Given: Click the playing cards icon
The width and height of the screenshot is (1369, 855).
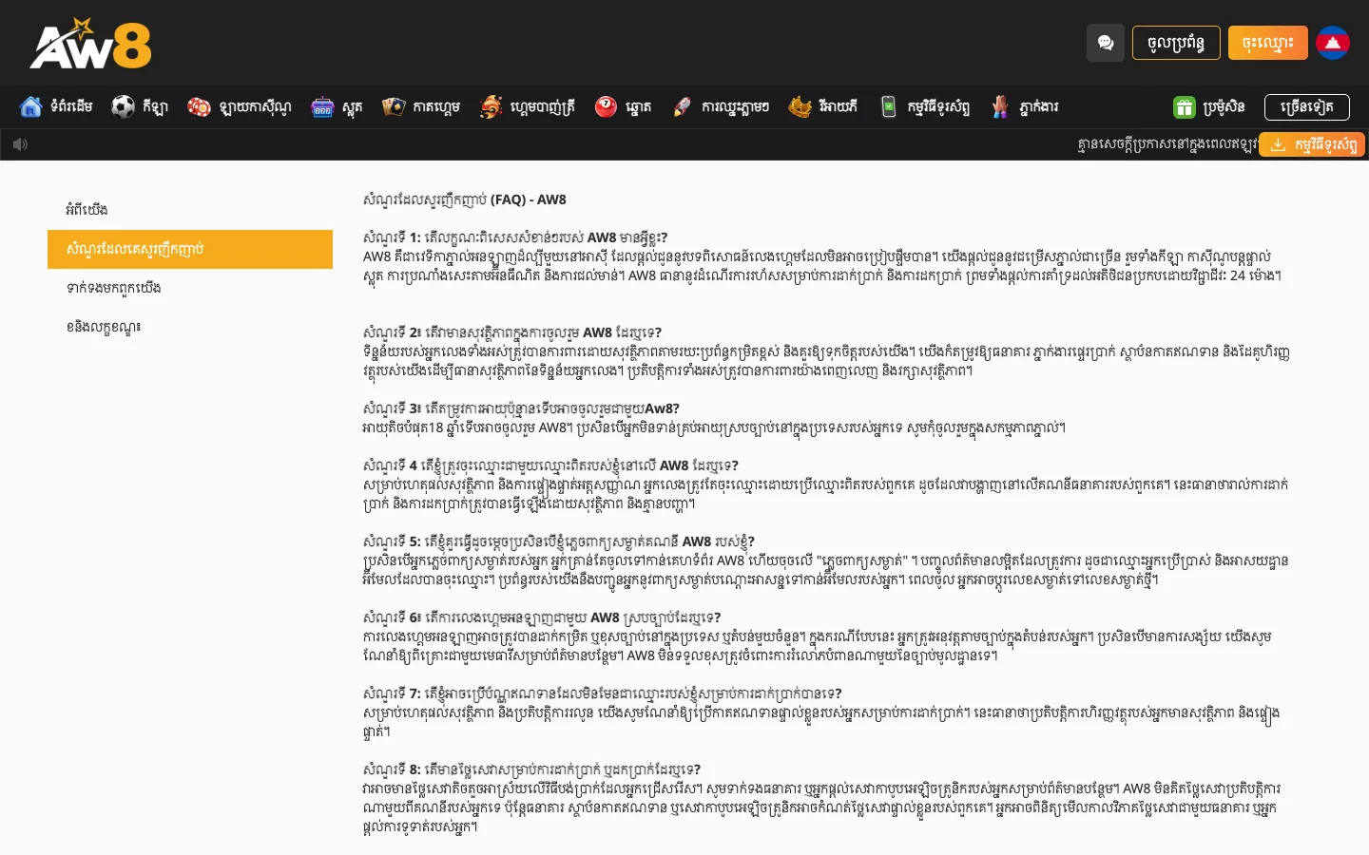Looking at the screenshot, I should (x=394, y=107).
